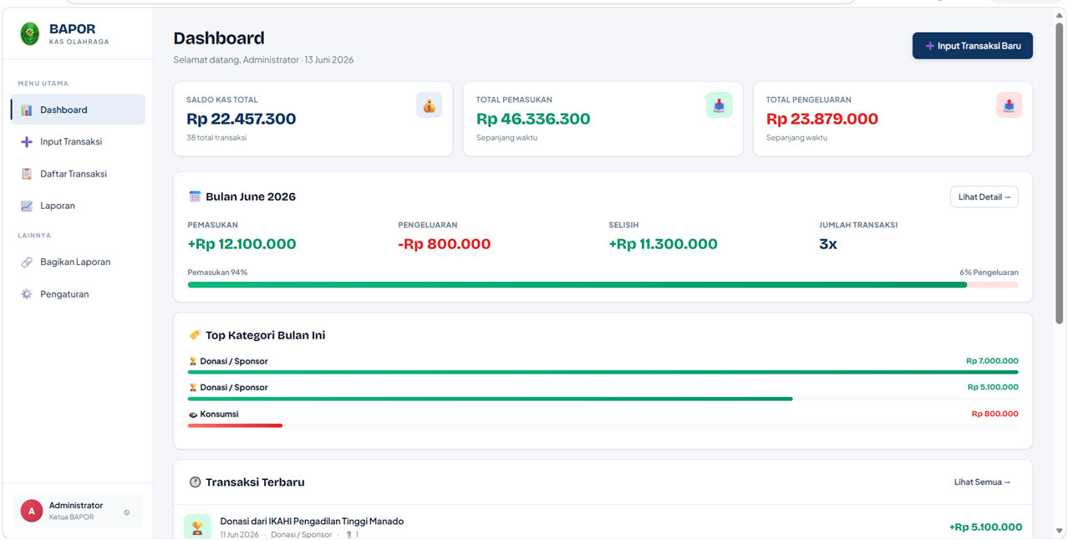Screen dimensions: 1068x540
Task: Click the Rp 23.879.000 total pengeluaran amount
Action: [822, 119]
